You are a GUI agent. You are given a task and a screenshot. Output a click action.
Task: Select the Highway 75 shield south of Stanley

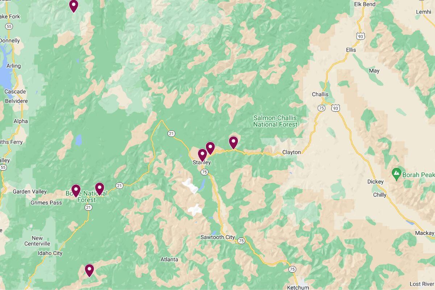[x=204, y=172]
